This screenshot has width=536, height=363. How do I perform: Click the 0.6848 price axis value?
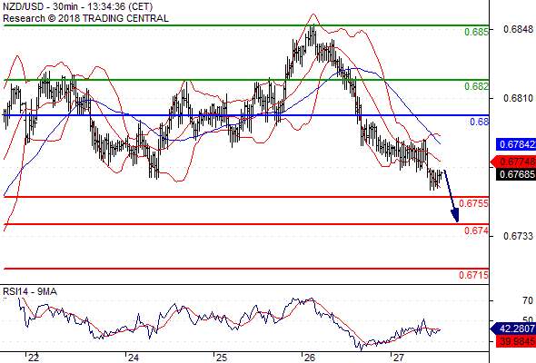coord(518,29)
